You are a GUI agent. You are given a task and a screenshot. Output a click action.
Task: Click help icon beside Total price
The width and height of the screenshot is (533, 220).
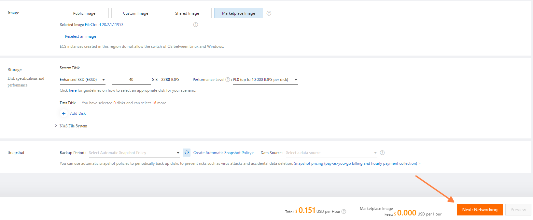344,212
